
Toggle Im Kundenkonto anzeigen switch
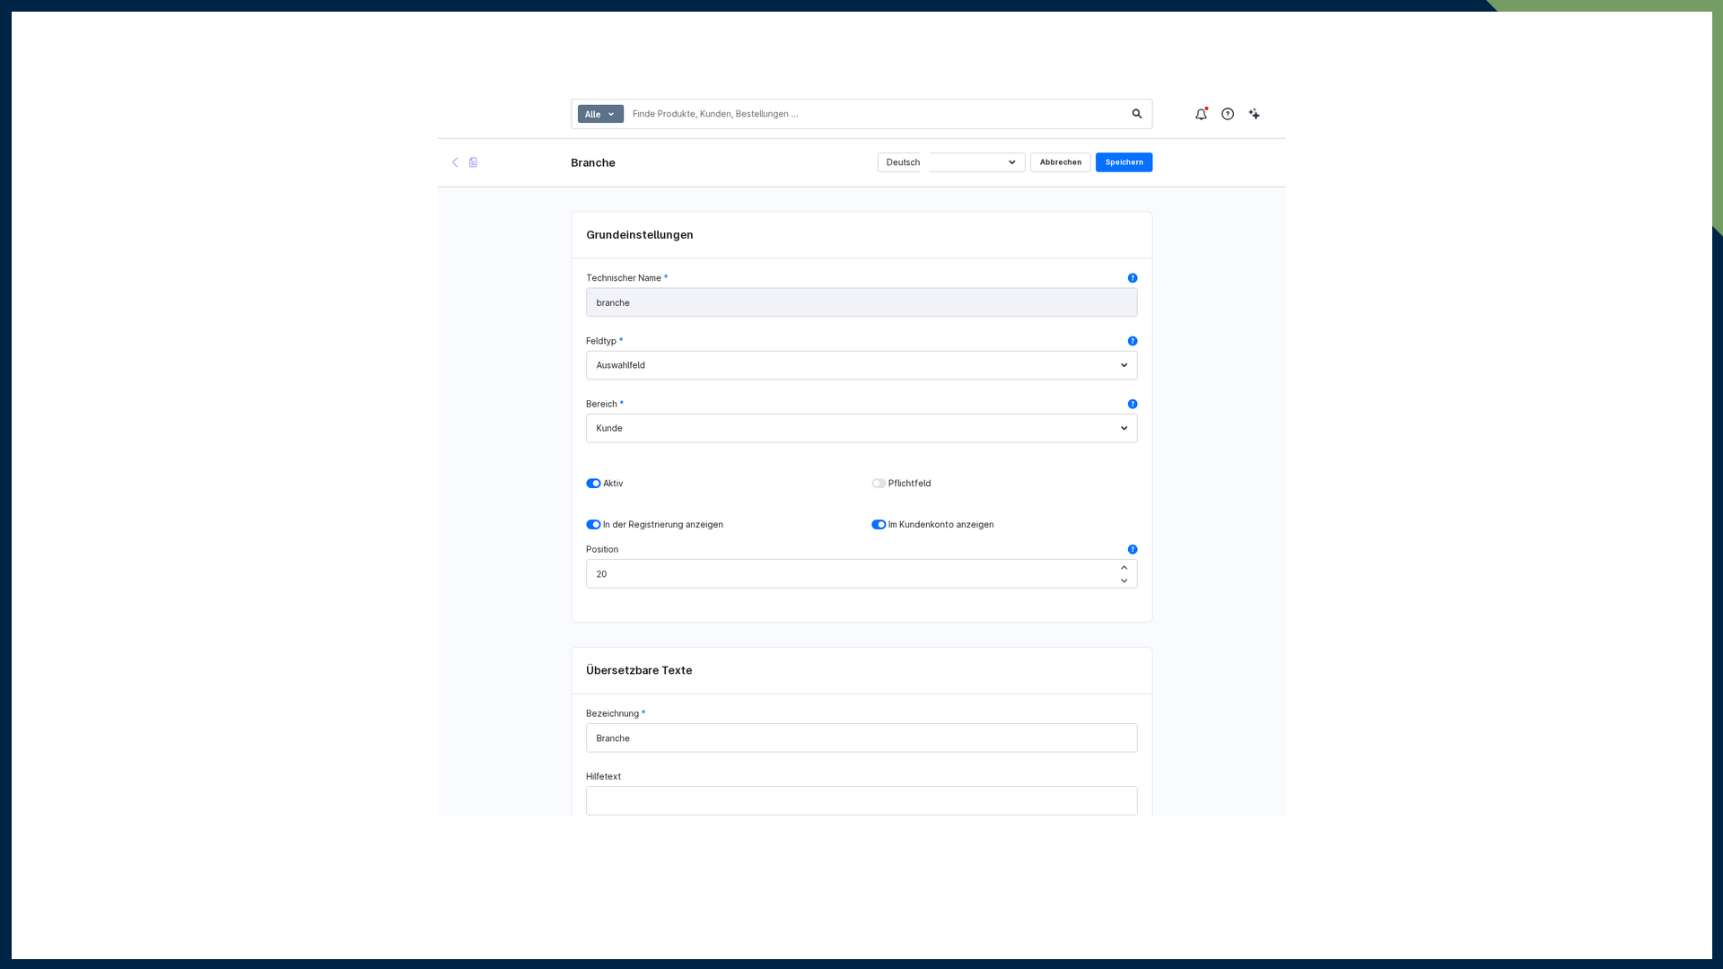(x=879, y=525)
